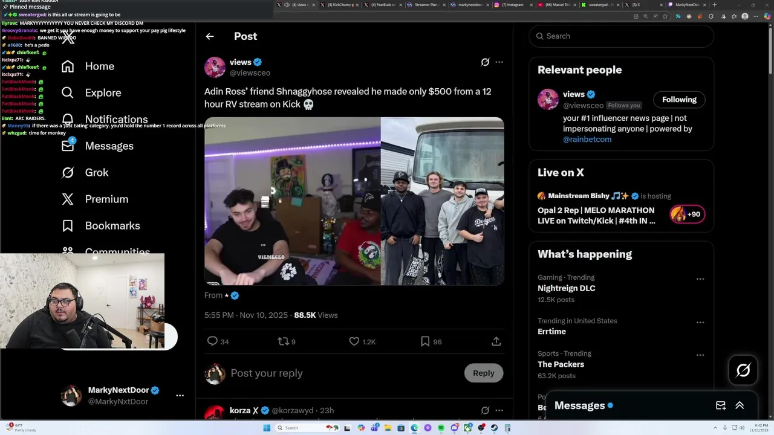Click the Premium X logo icon

coord(68,199)
